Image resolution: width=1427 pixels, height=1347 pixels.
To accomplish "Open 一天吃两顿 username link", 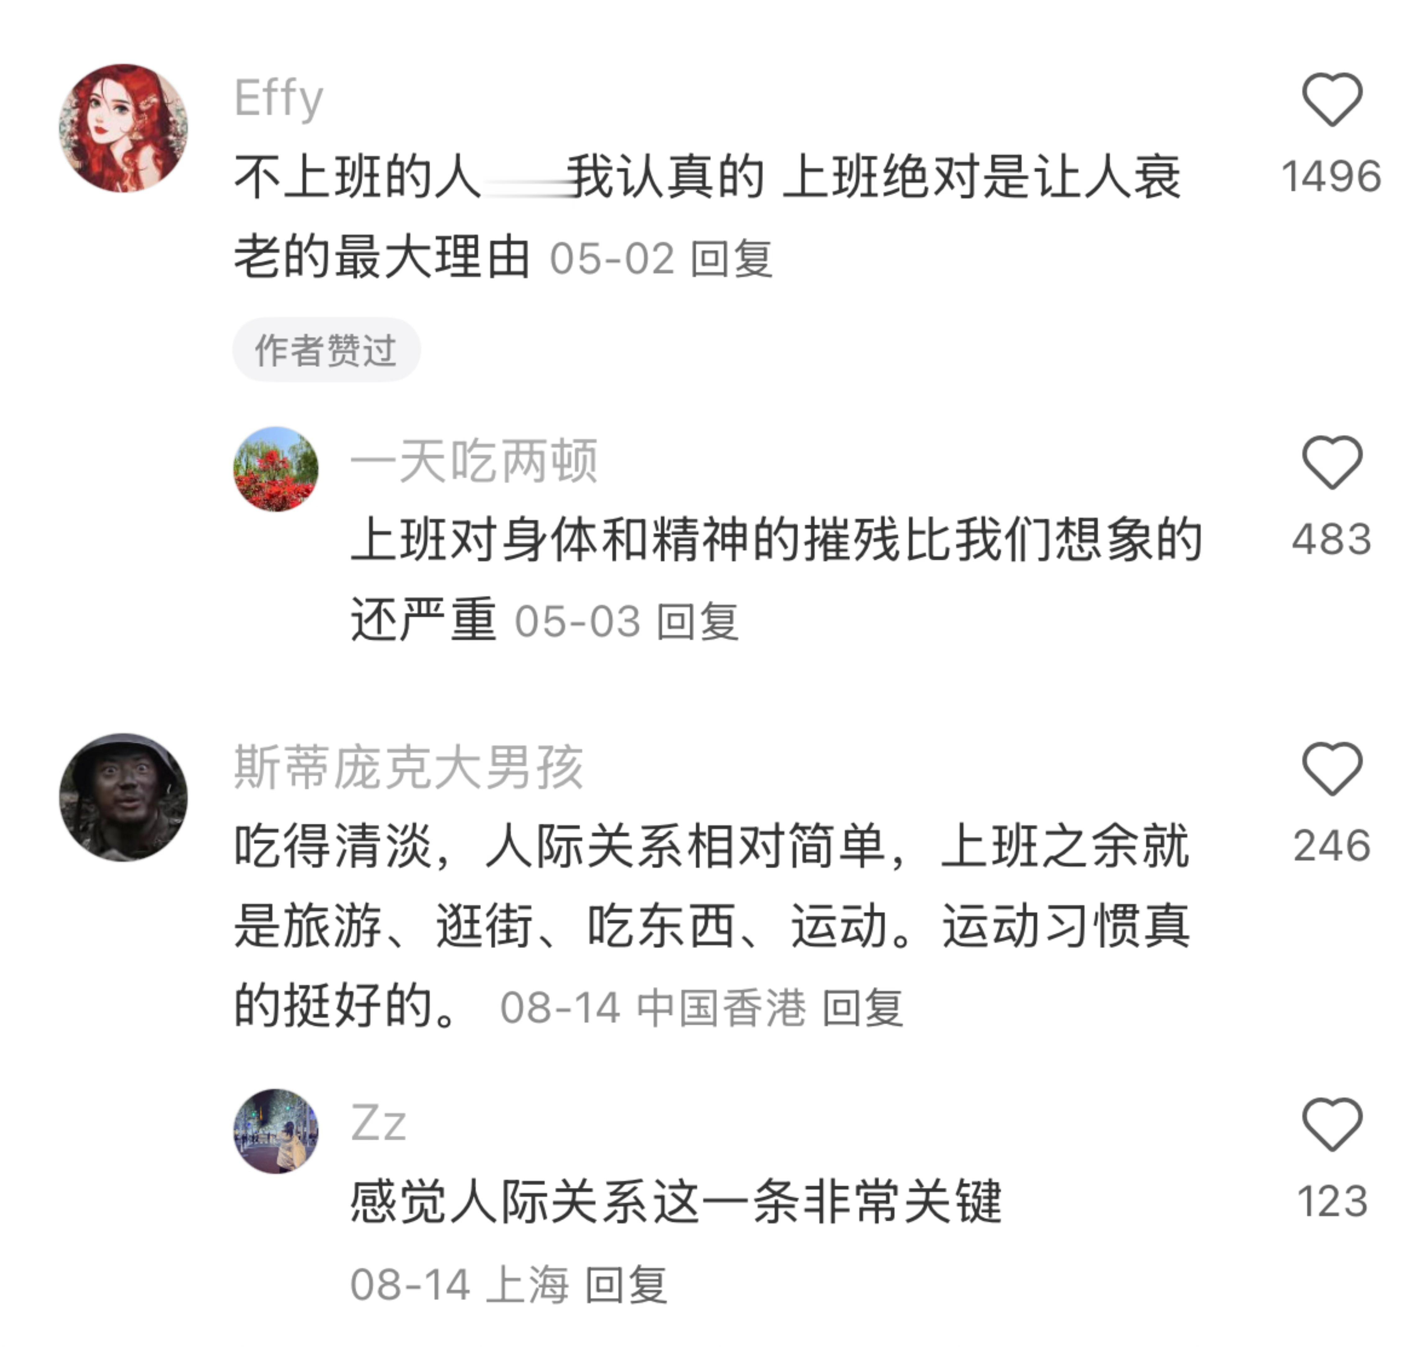I will point(474,461).
